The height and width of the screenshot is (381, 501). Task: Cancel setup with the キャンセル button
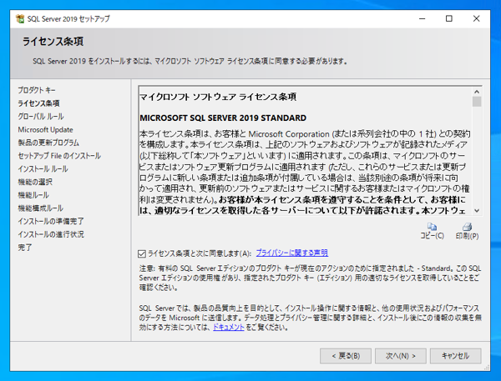tap(455, 356)
